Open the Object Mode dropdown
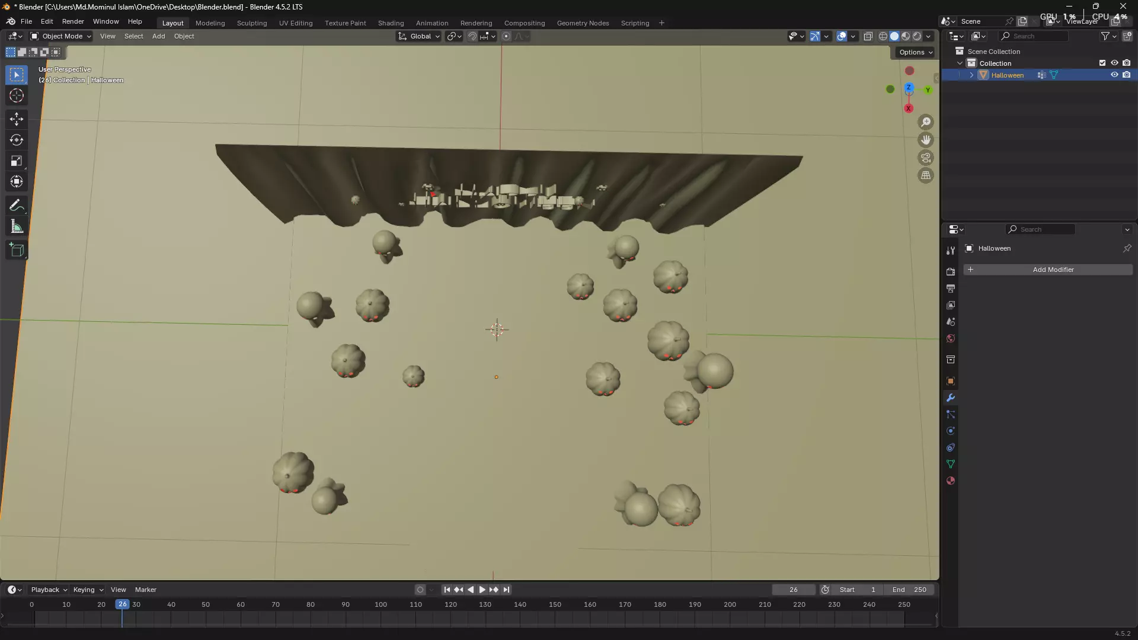The width and height of the screenshot is (1138, 640). 61,36
